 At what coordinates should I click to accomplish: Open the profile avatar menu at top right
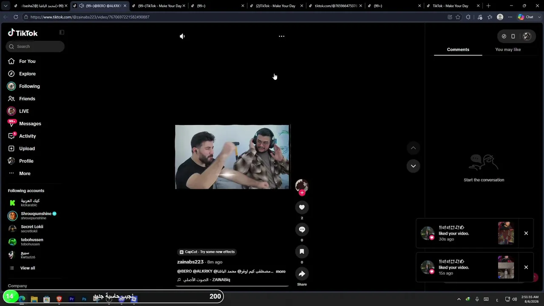pos(527,37)
